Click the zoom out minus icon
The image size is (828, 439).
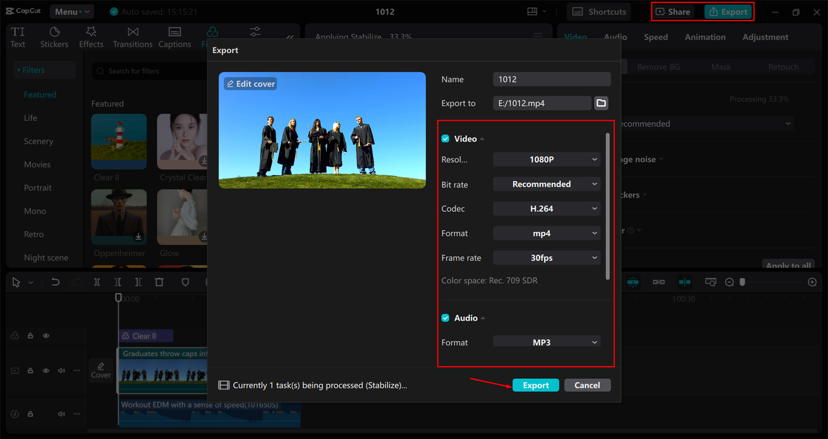click(x=729, y=282)
